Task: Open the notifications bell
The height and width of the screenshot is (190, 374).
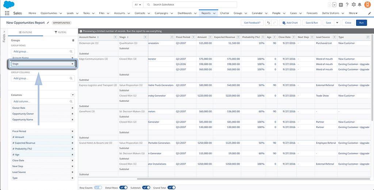Action: coord(360,5)
